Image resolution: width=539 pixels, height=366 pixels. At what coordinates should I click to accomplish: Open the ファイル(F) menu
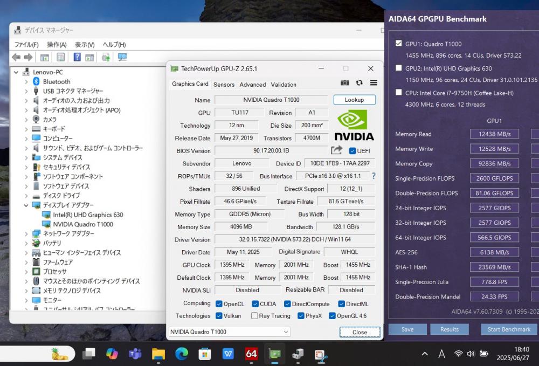point(26,45)
